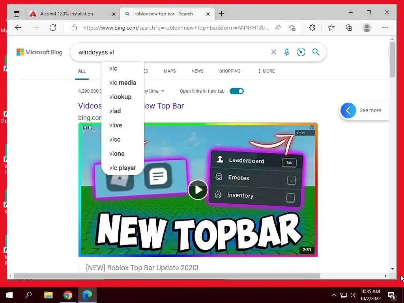Open taskbar search magnifier

coord(28,295)
